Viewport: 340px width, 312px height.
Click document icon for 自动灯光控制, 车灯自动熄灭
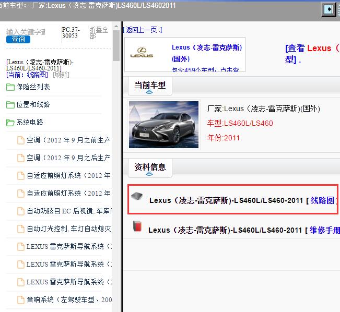pos(20,229)
